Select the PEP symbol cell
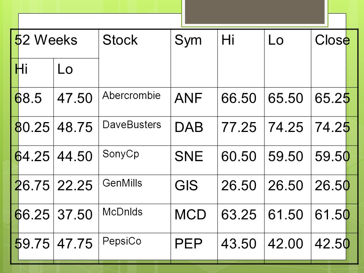Image resolution: width=364 pixels, height=273 pixels. [x=194, y=248]
